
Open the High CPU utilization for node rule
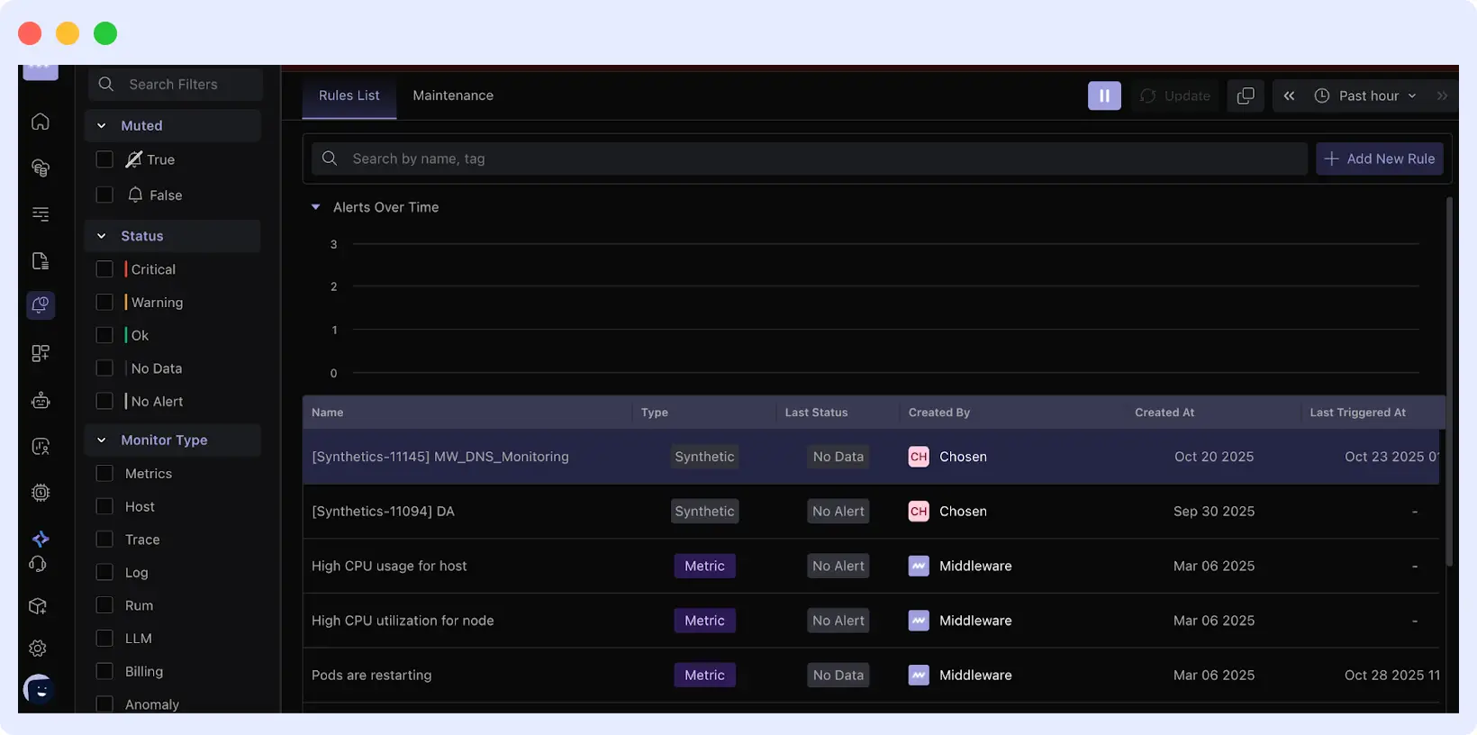pyautogui.click(x=403, y=621)
